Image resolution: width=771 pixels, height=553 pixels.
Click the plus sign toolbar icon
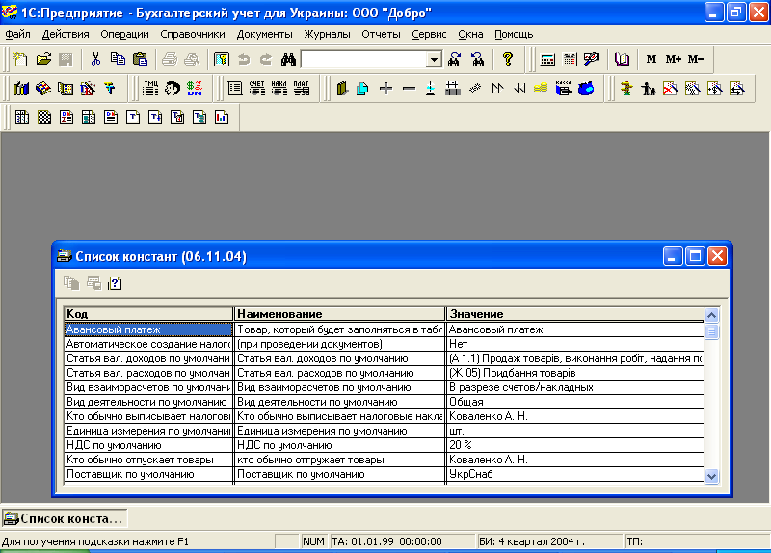click(x=386, y=89)
